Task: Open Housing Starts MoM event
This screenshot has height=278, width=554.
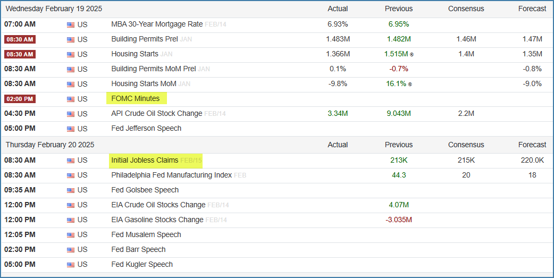Action: coord(144,83)
